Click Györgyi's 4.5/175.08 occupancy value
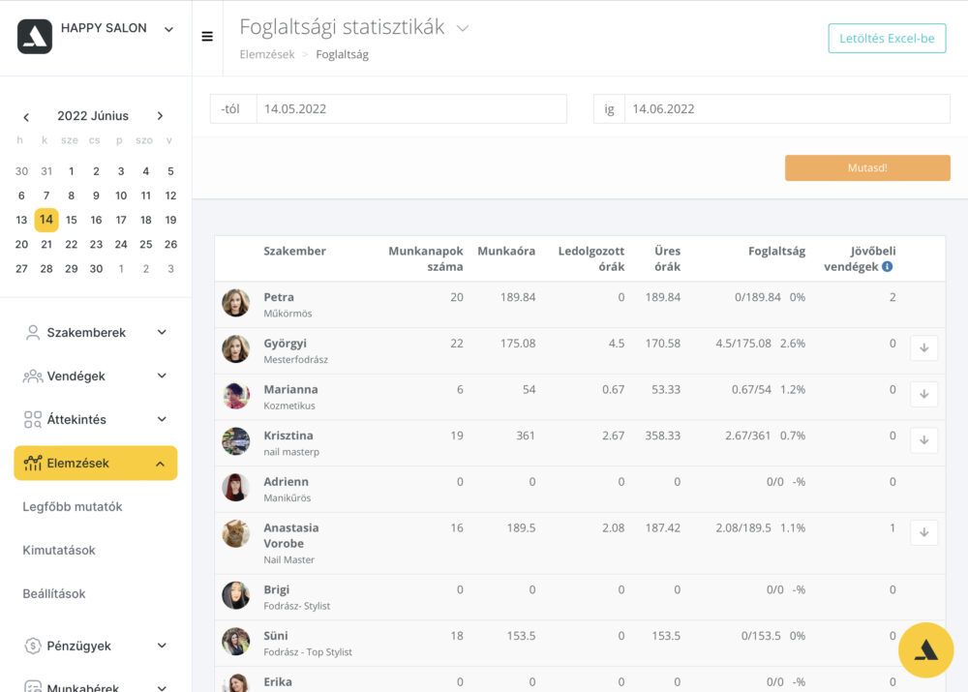This screenshot has height=692, width=968. click(x=743, y=344)
